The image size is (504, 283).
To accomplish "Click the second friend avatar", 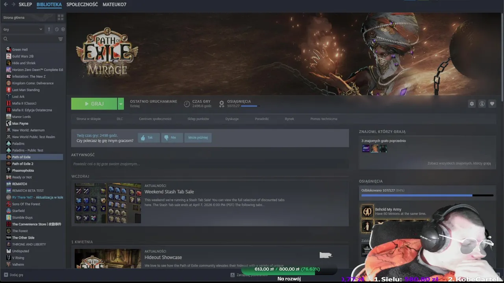I will (374, 149).
